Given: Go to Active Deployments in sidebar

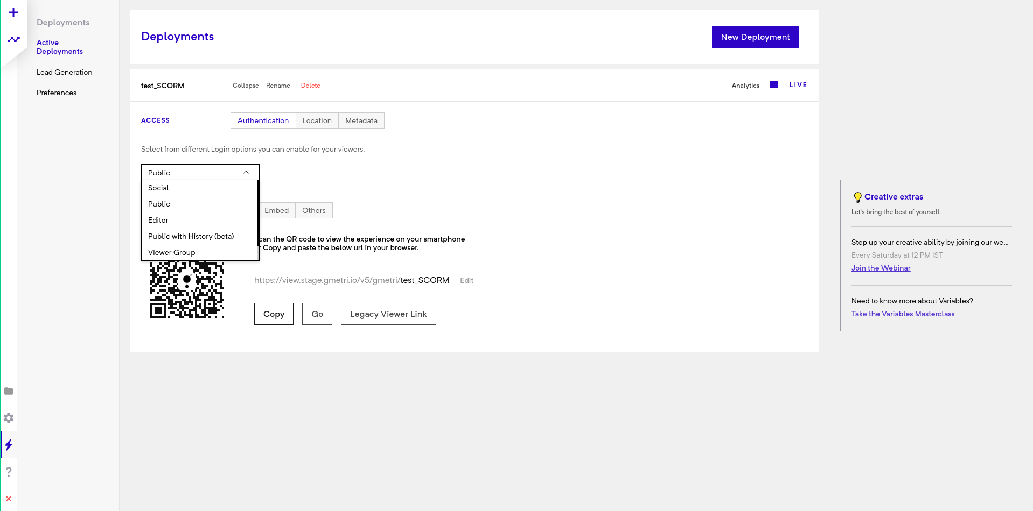Looking at the screenshot, I should click(x=59, y=47).
